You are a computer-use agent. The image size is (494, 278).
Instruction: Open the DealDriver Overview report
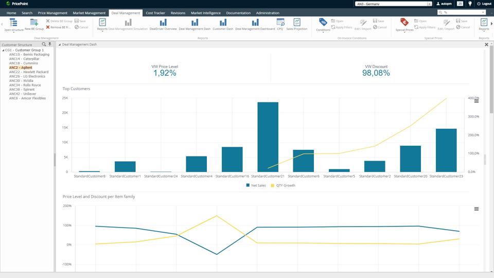tap(163, 23)
